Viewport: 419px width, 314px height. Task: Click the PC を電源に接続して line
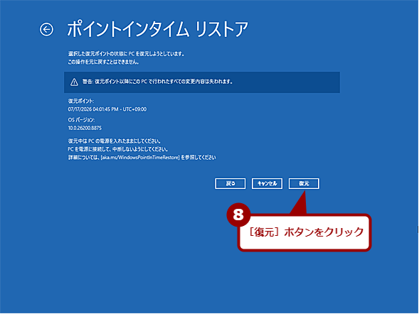coord(118,149)
